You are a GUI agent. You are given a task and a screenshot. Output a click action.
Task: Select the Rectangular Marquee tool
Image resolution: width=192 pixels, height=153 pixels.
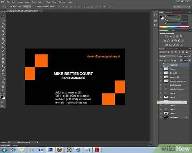(3, 20)
